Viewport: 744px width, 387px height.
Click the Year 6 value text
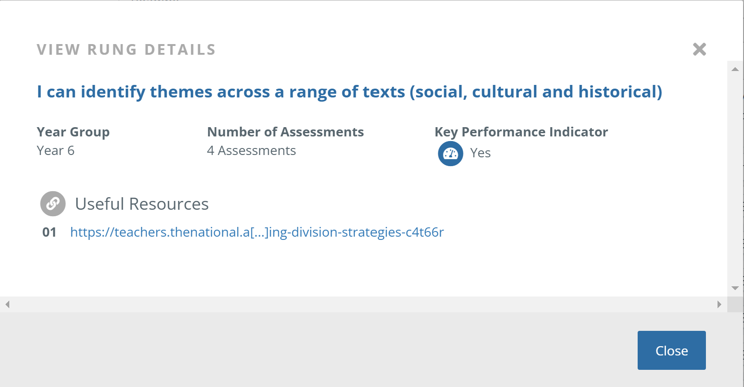tap(55, 150)
